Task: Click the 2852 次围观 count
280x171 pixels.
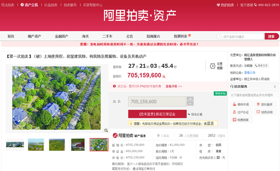Action: (x=216, y=135)
